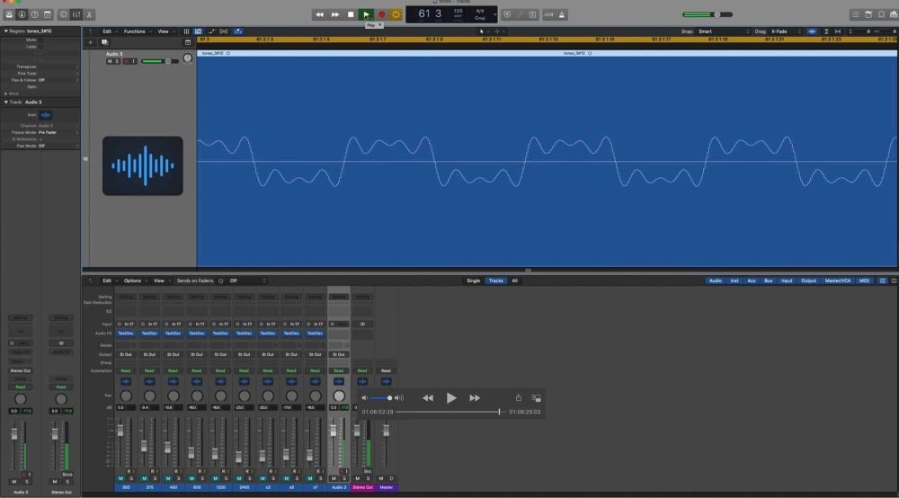Toggle the Mixer button in the control bar
This screenshot has width=899, height=498.
(x=76, y=14)
